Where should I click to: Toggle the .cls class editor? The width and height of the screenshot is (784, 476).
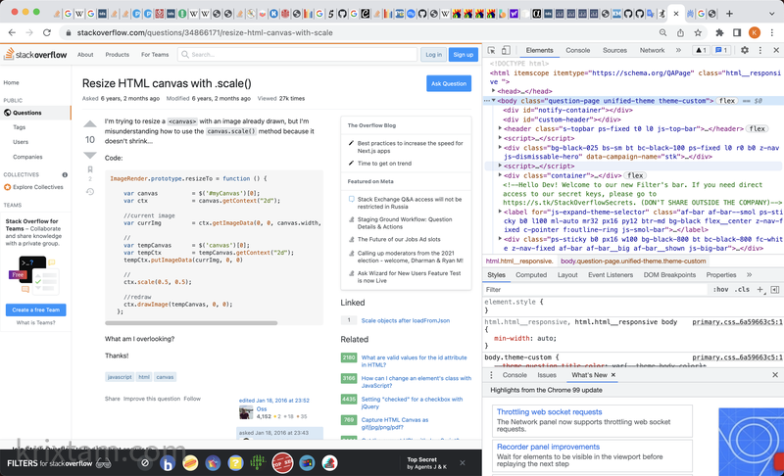(x=742, y=290)
